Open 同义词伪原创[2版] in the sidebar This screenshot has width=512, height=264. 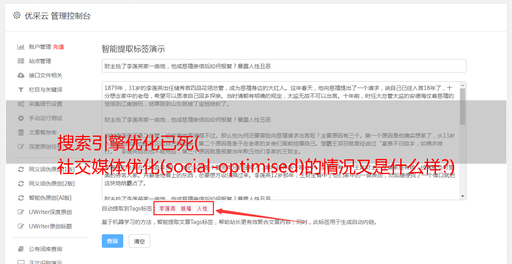click(52, 184)
